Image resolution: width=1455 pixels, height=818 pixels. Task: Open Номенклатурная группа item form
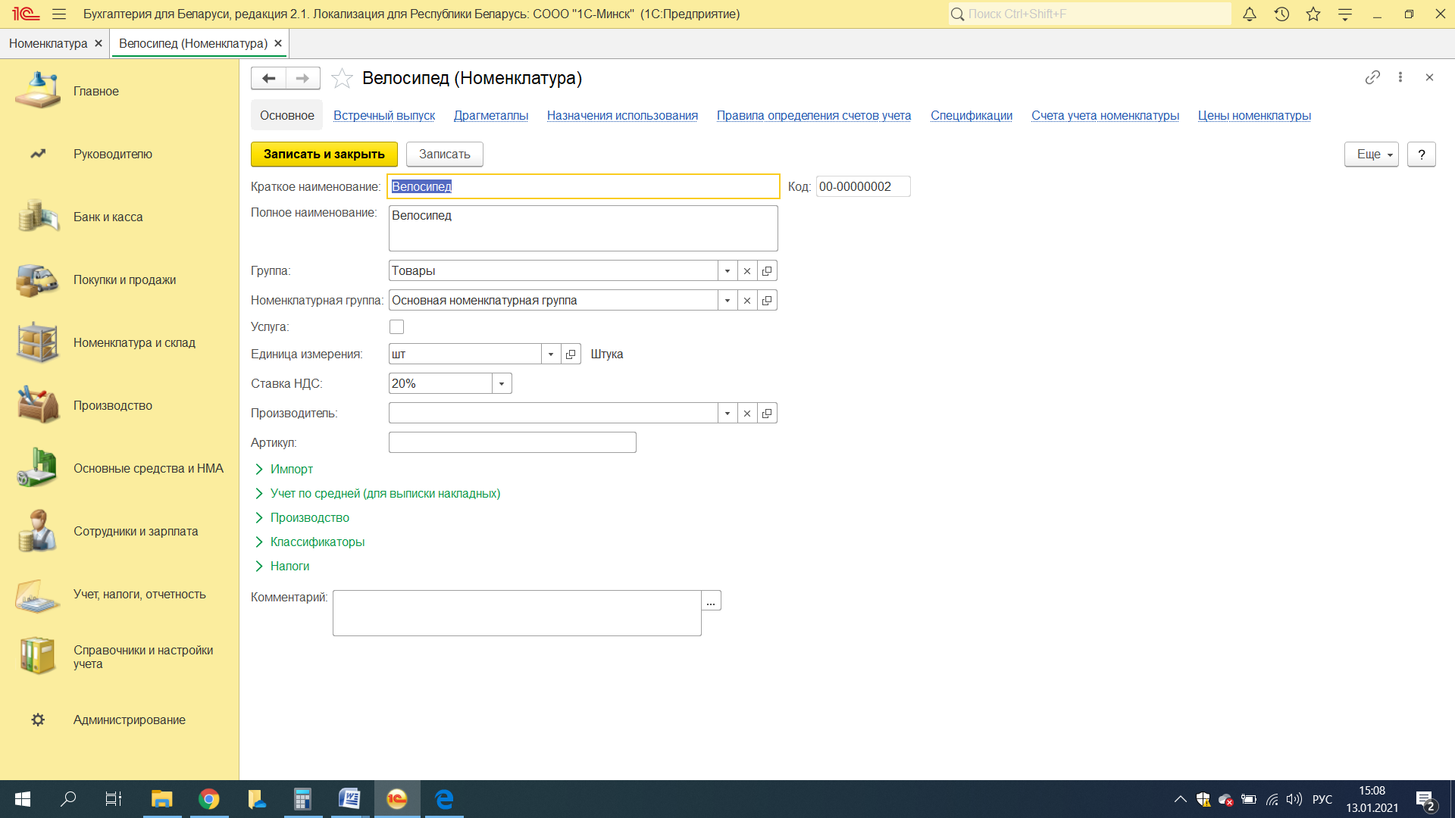[x=767, y=300]
